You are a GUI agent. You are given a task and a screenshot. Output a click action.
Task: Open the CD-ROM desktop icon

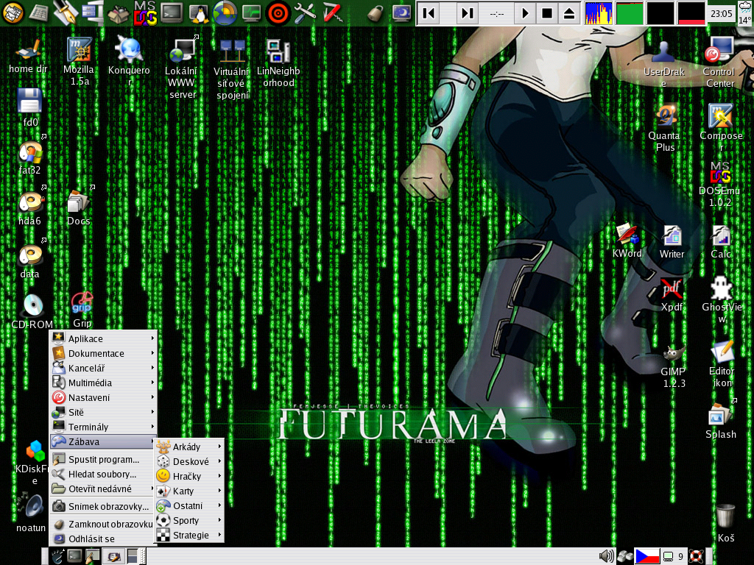32,305
